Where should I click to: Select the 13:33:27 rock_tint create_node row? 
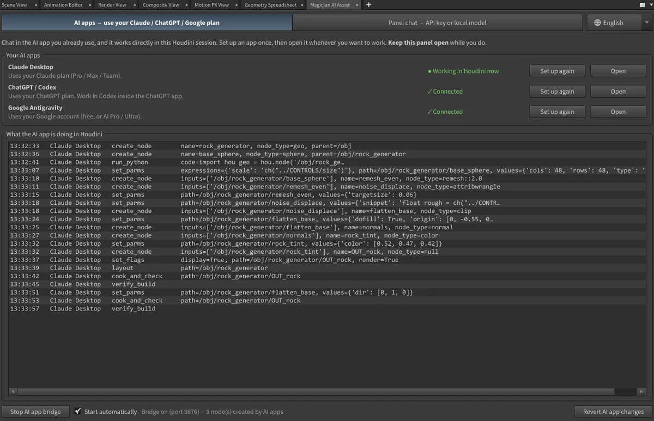pos(327,236)
